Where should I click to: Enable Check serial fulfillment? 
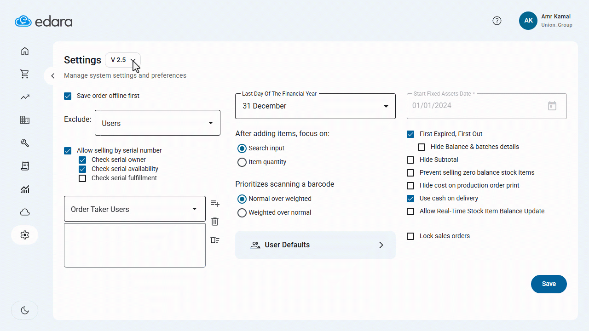click(x=82, y=178)
